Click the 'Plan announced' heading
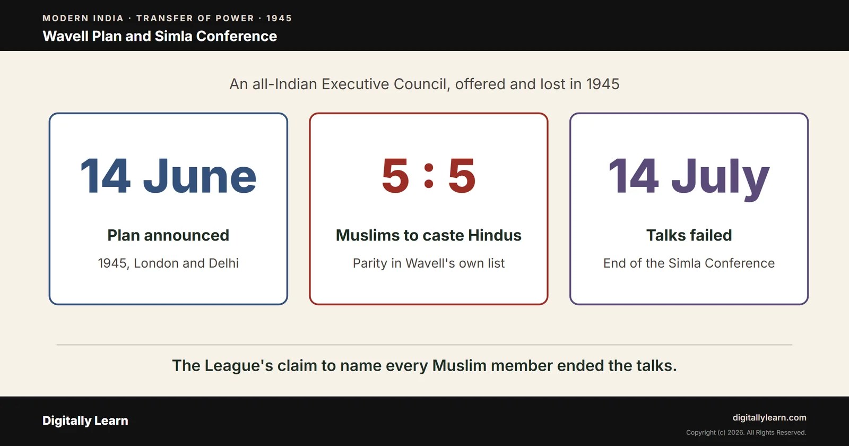The height and width of the screenshot is (446, 849). point(168,235)
